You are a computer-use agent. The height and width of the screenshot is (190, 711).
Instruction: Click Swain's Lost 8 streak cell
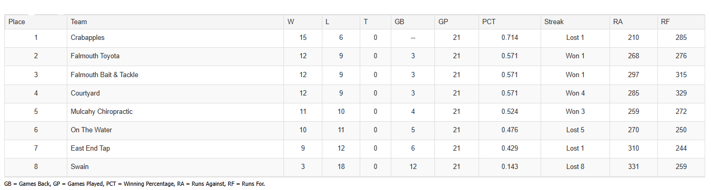575,167
